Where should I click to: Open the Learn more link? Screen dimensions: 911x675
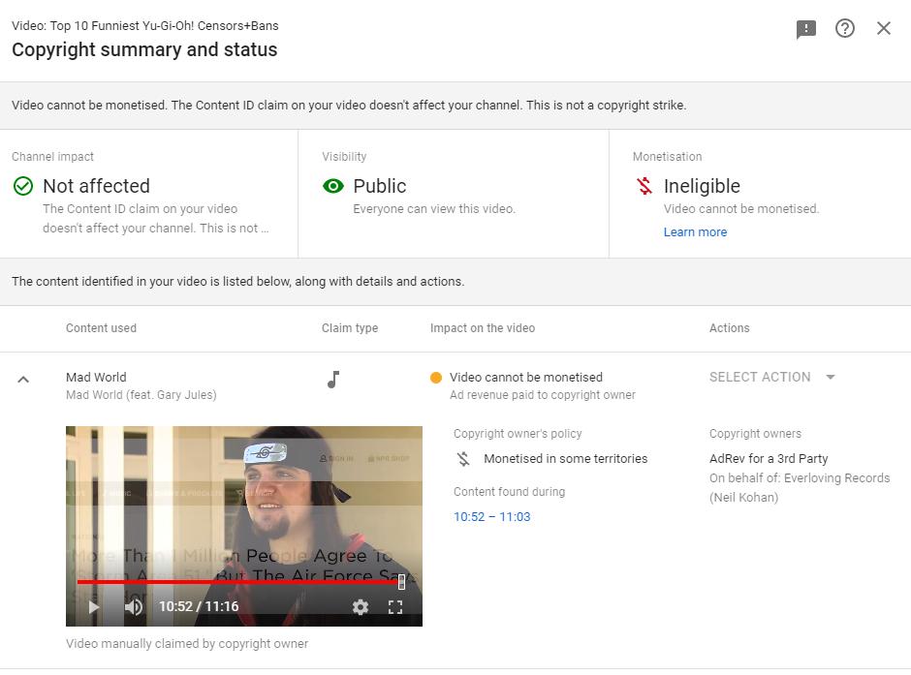point(695,232)
